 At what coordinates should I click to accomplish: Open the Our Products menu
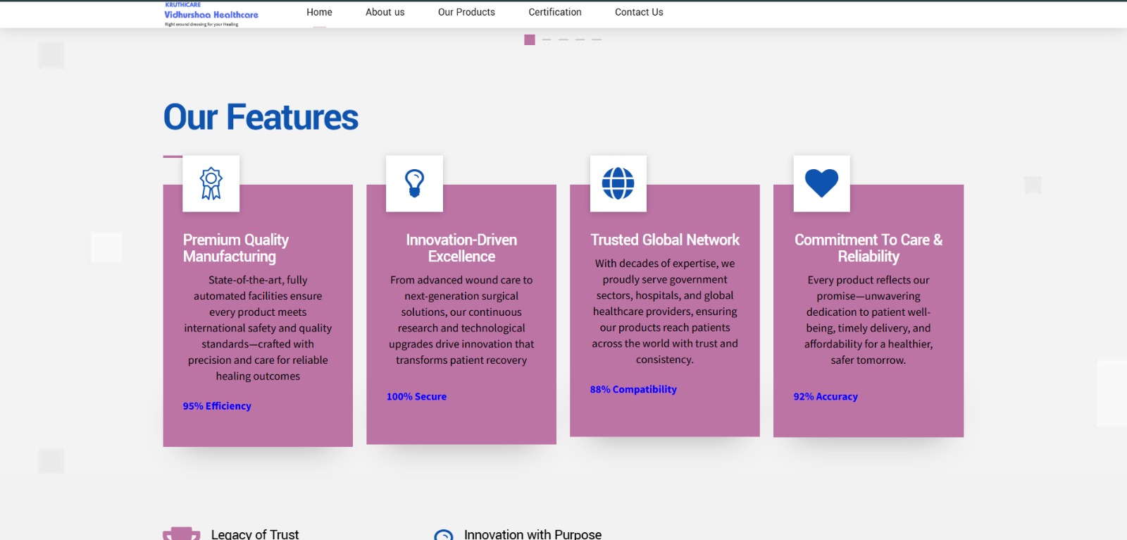coord(466,12)
